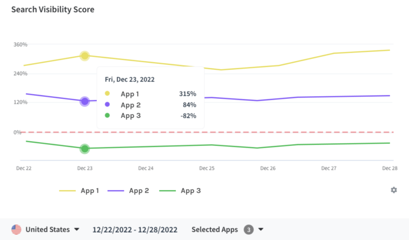Open the Selected Apps dropdown arrow

tap(261, 229)
